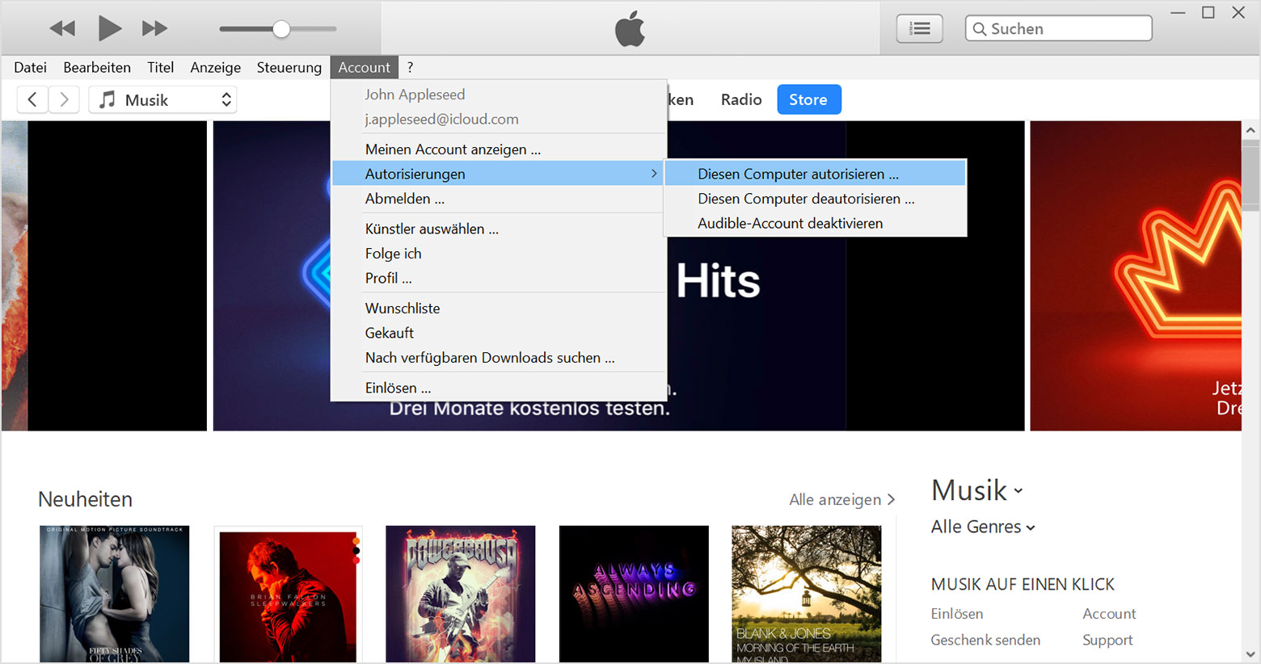Select Gekauft menu entry
Viewport: 1261px width, 664px height.
(499, 333)
